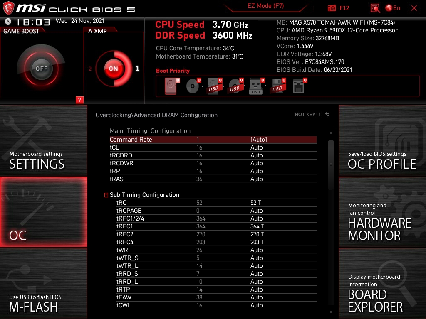Edit the tRC 52 T value
The height and width of the screenshot is (319, 426).
(256, 203)
